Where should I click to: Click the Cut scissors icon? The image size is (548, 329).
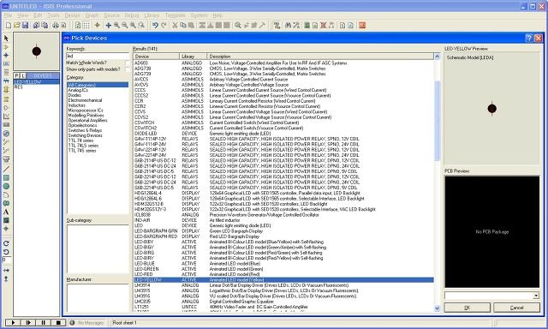tap(175, 25)
